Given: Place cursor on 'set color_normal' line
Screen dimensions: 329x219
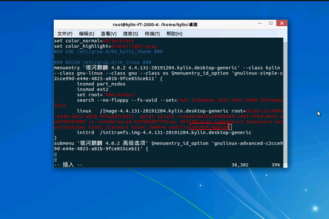Looking at the screenshot, I should coord(94,41).
